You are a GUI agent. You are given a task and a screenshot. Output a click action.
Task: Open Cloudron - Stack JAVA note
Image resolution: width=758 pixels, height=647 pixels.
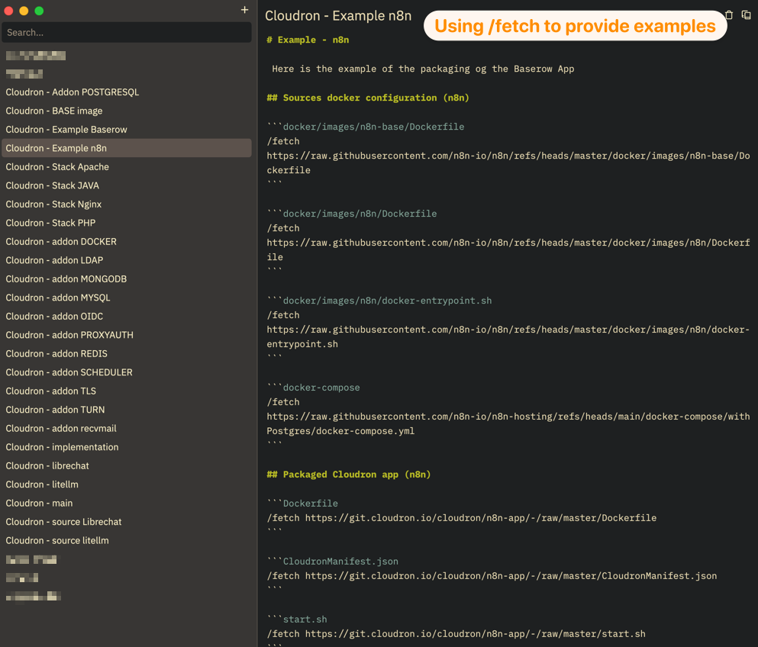127,185
